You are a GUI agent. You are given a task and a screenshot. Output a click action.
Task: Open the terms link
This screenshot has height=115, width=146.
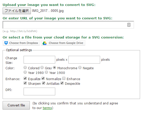(x=47, y=108)
